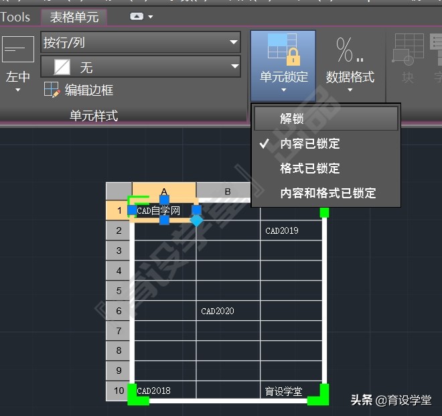
Task: Click the cyan diamond auto-fill grip
Action: coord(196,220)
